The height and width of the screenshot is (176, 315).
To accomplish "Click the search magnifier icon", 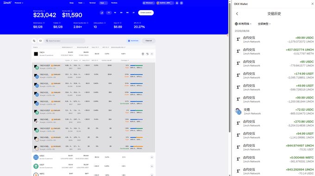I will 47,41.
